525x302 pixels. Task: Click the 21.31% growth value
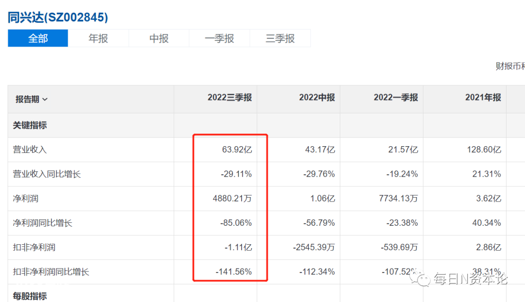click(487, 174)
